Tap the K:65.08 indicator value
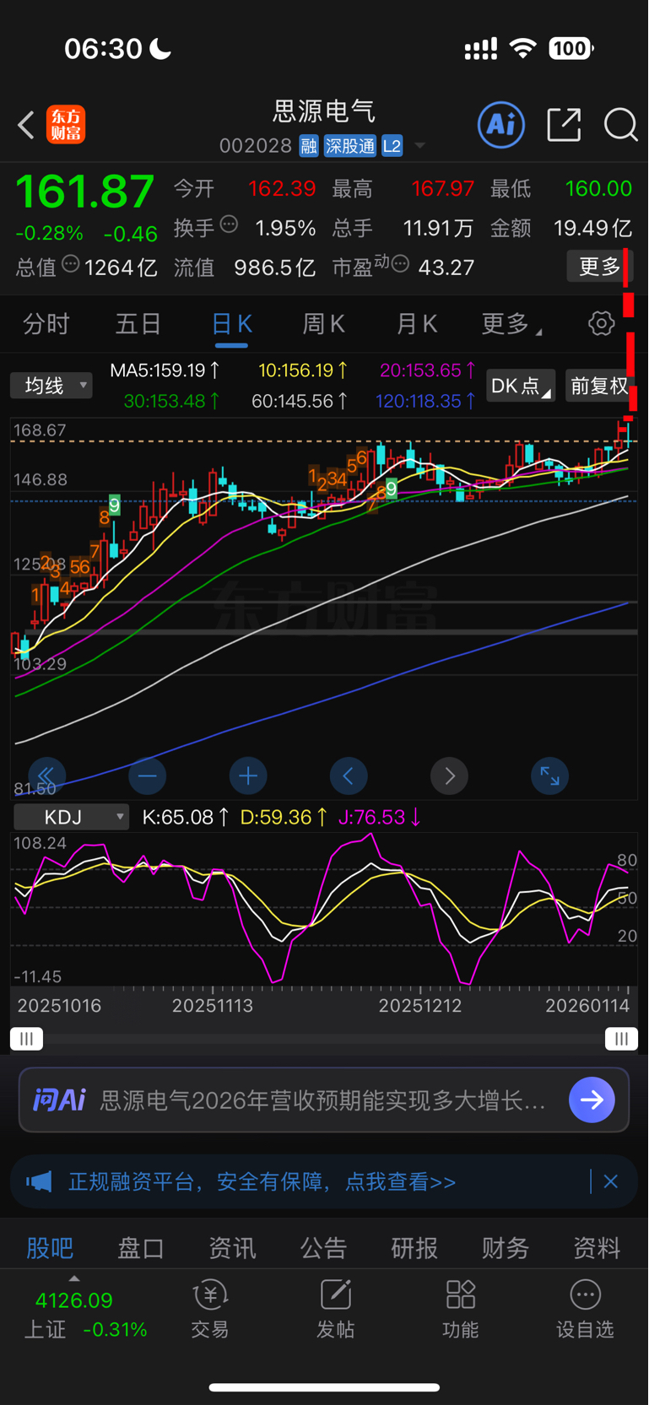649x1405 pixels. 185,817
